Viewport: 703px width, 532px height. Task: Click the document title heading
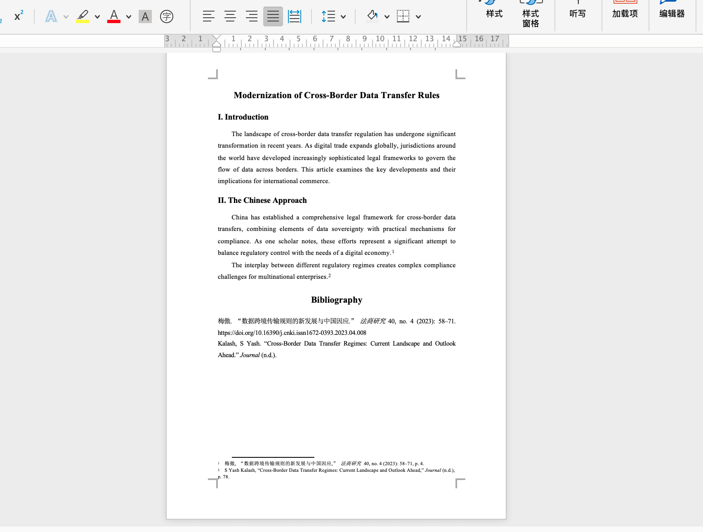click(x=337, y=95)
